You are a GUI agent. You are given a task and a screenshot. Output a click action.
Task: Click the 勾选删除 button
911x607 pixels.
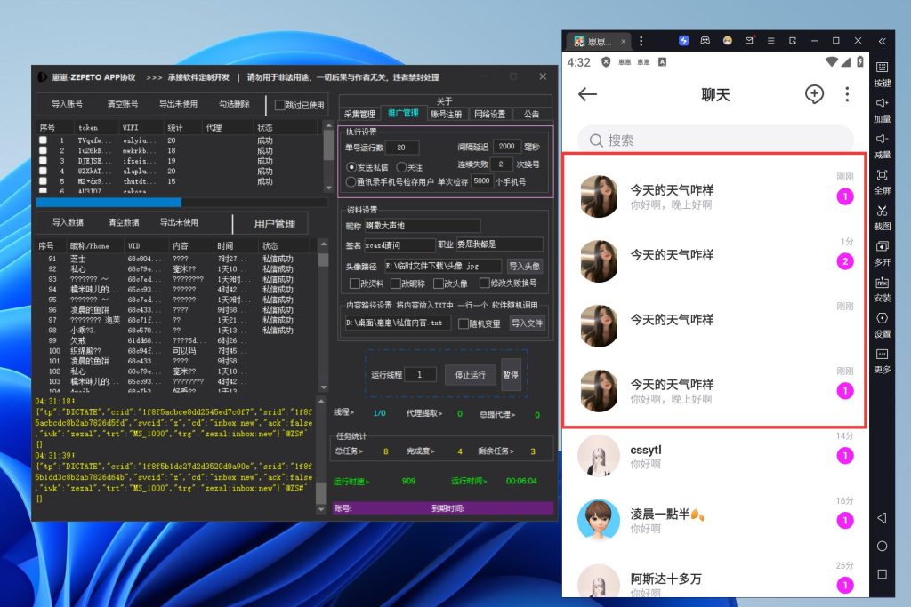[234, 104]
